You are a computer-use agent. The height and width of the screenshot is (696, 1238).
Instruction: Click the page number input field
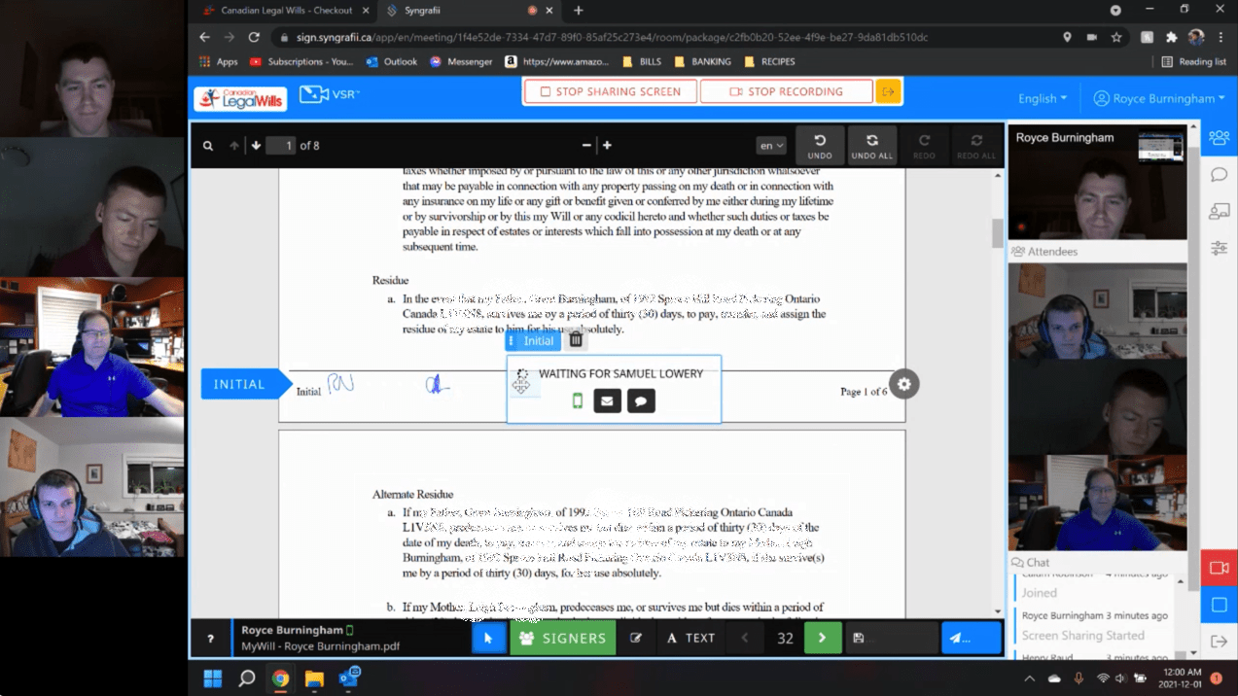click(x=280, y=145)
